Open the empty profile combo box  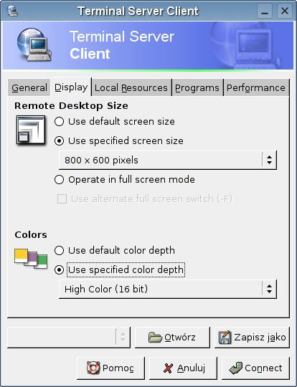coord(69,338)
